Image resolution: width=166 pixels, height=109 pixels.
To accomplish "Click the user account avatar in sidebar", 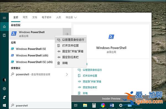I will point(4,80).
